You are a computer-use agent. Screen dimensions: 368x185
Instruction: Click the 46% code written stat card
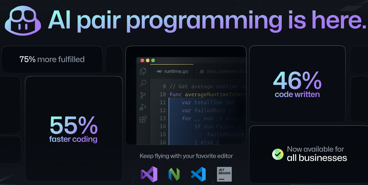[297, 84]
